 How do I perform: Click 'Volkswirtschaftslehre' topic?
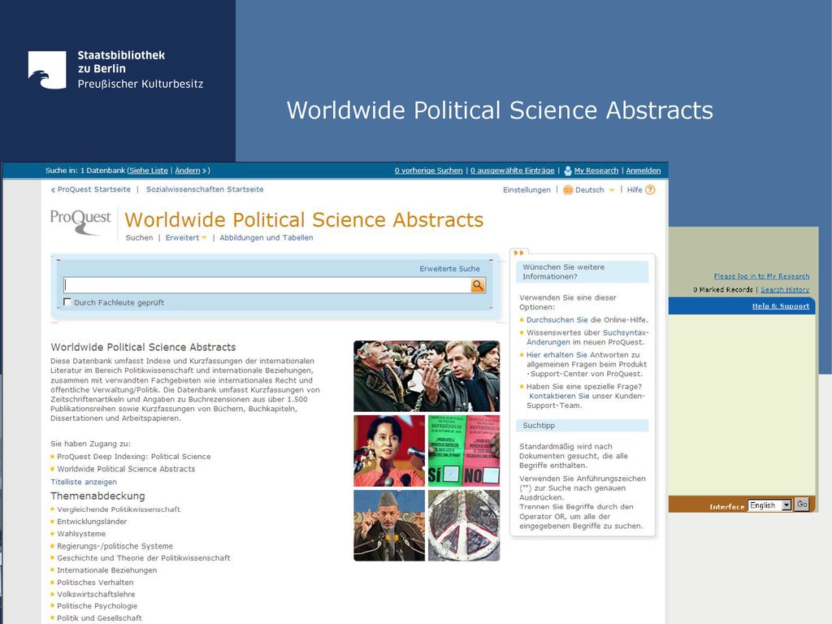point(96,594)
